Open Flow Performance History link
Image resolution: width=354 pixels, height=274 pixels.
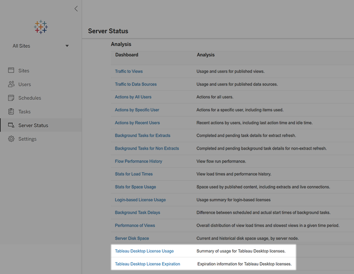click(139, 161)
